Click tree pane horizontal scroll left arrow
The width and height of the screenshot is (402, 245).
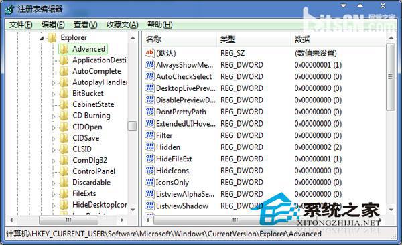(11, 220)
